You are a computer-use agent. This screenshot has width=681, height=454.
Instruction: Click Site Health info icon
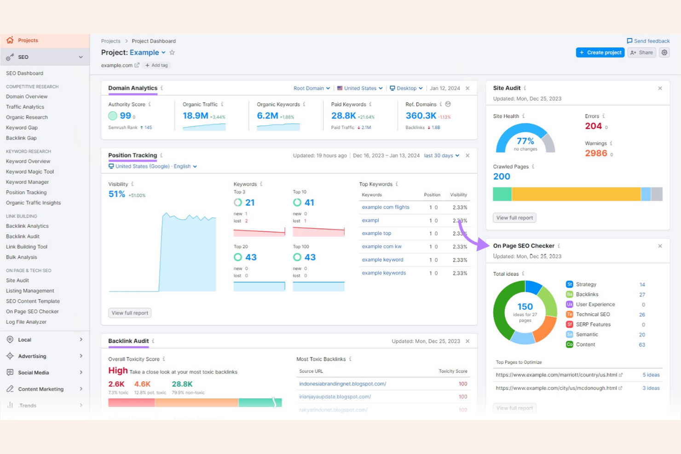pyautogui.click(x=523, y=116)
